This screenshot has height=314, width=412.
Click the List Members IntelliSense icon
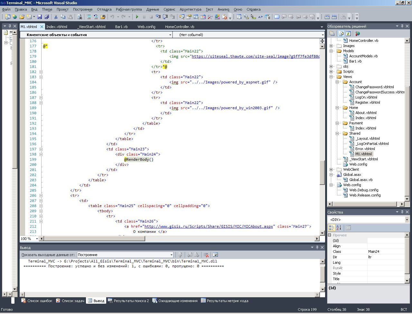pos(239,17)
